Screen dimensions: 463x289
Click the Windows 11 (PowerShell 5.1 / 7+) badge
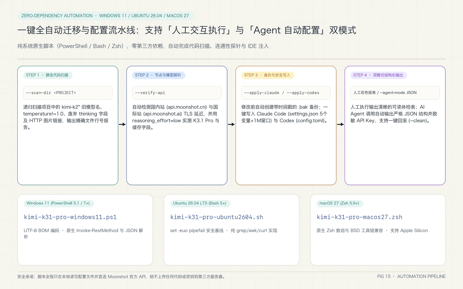(59, 203)
